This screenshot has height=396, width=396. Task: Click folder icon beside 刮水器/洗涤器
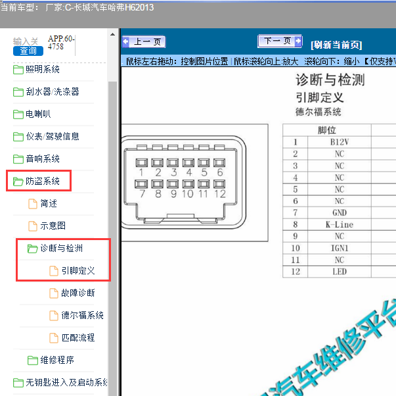tap(18, 92)
